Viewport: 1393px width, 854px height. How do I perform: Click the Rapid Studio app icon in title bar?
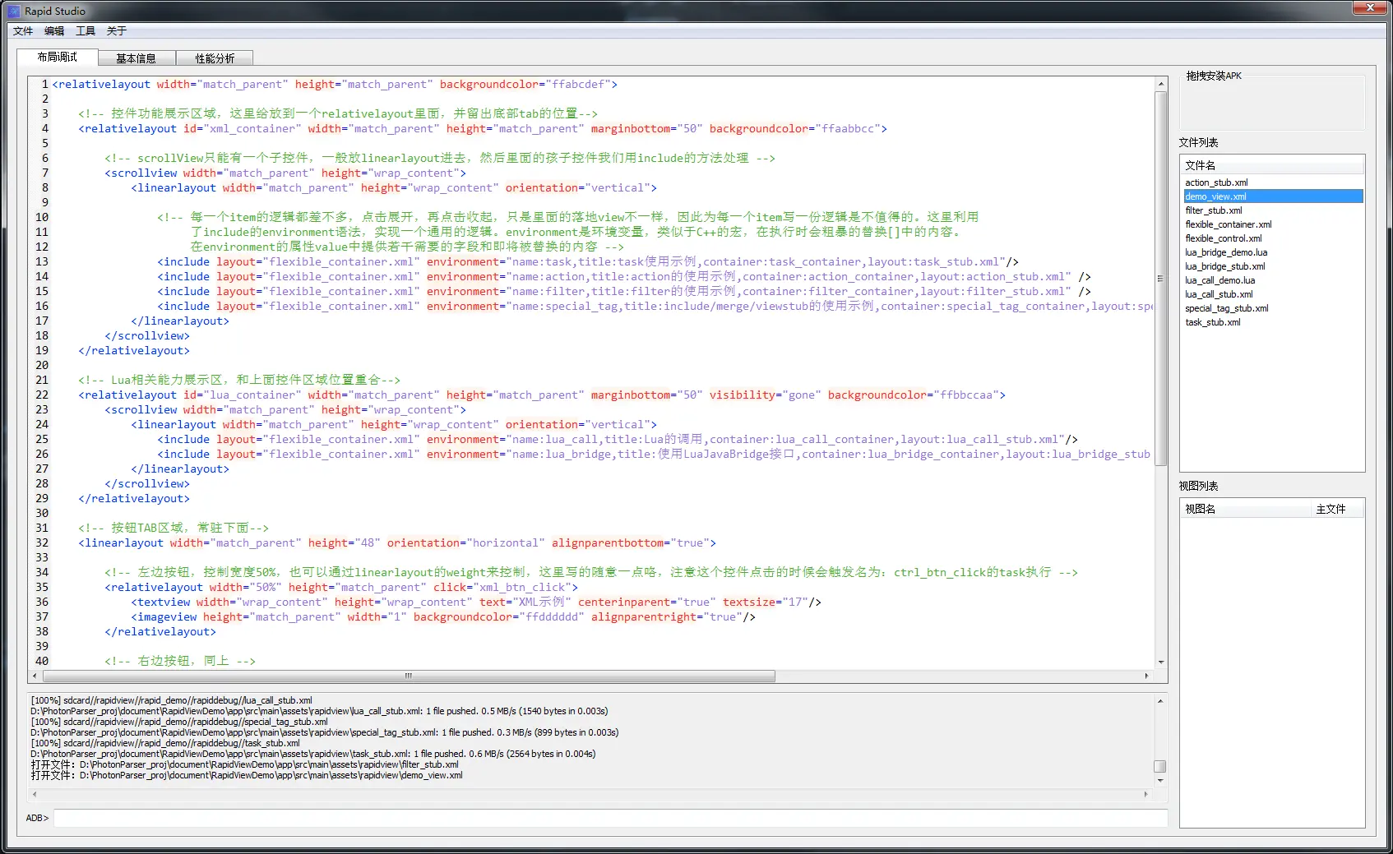tap(14, 11)
